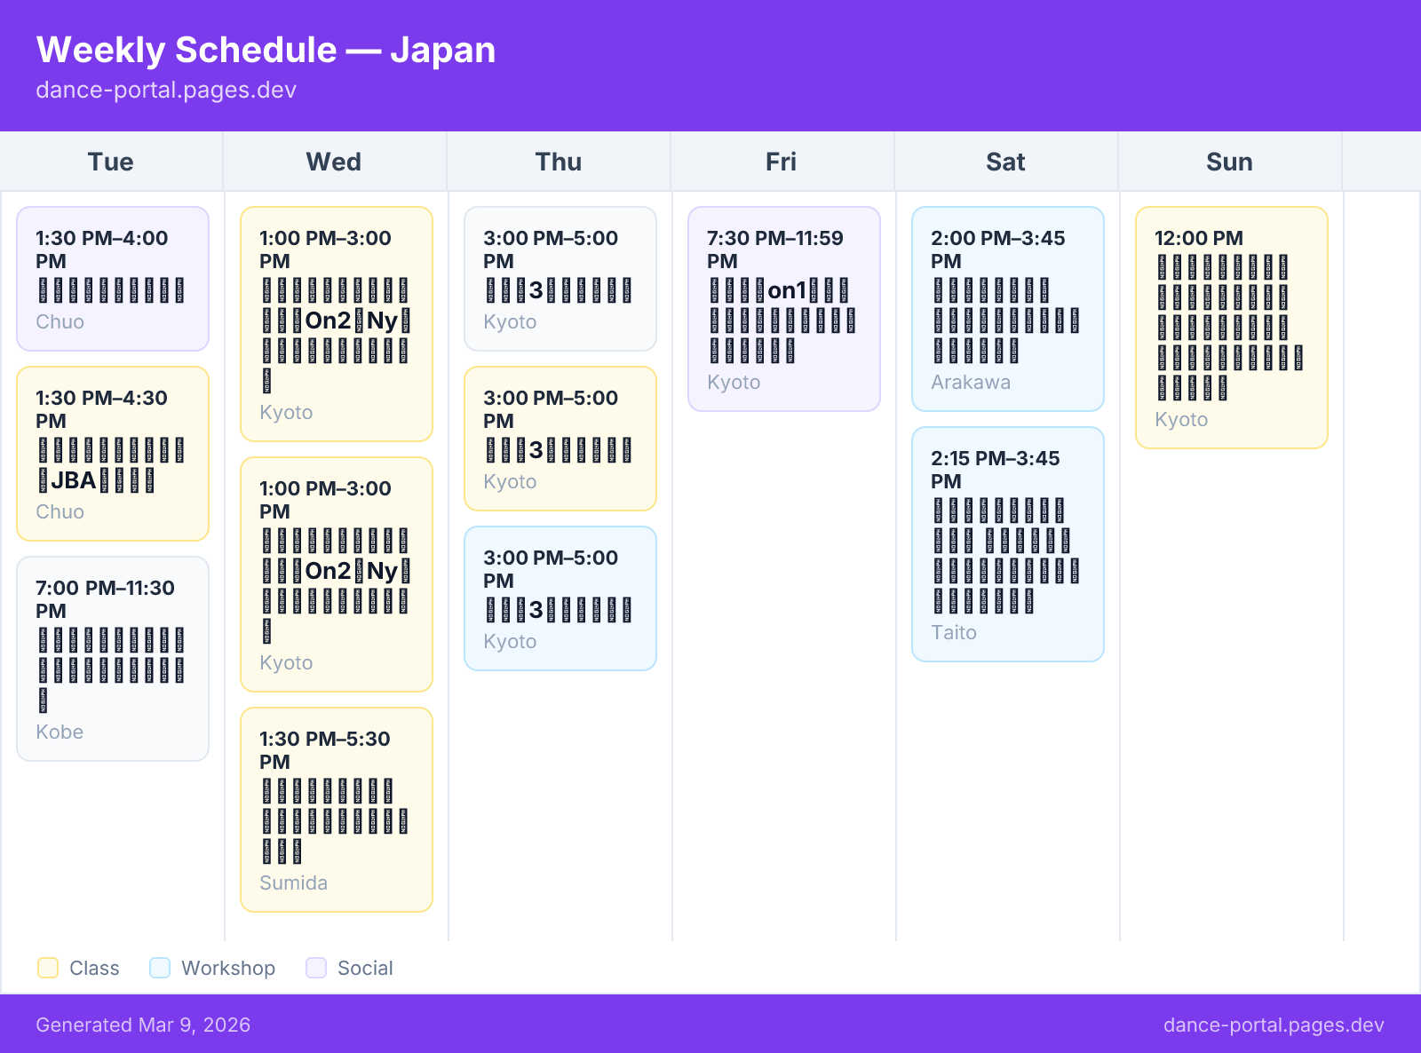Select the Fri column header
The width and height of the screenshot is (1421, 1053).
[782, 162]
